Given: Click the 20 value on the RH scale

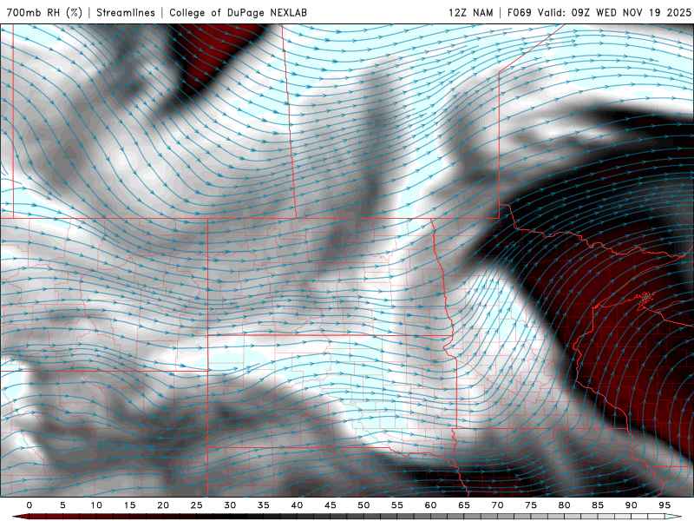Looking at the screenshot, I should coord(163,505).
